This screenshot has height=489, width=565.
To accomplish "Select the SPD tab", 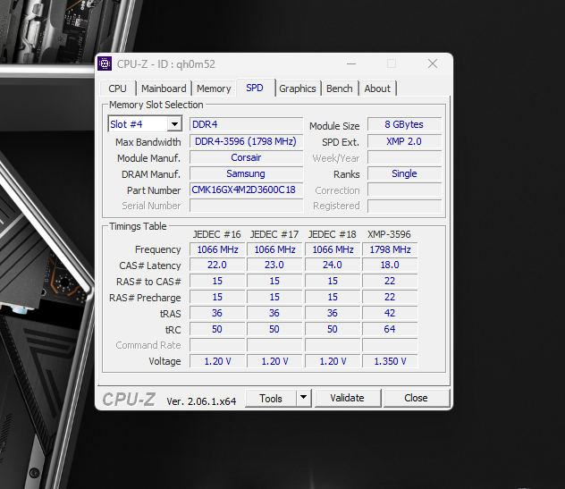I will [255, 88].
